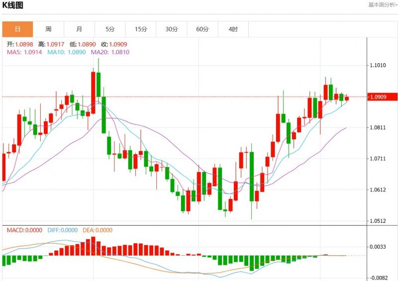This screenshot has width=398, height=281.
Task: Click the low price 低: 1.0890
Action: tap(83, 44)
